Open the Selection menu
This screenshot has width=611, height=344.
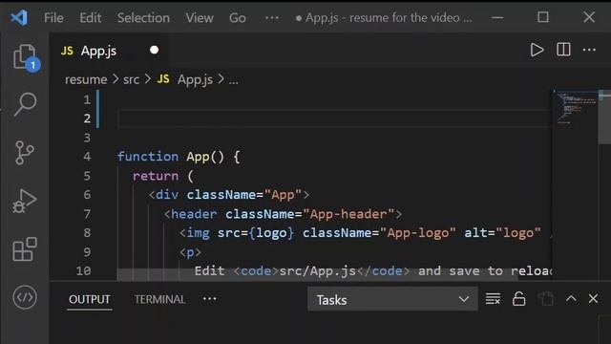coord(143,18)
